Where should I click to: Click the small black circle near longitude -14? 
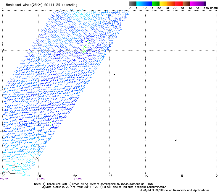(x=114, y=74)
